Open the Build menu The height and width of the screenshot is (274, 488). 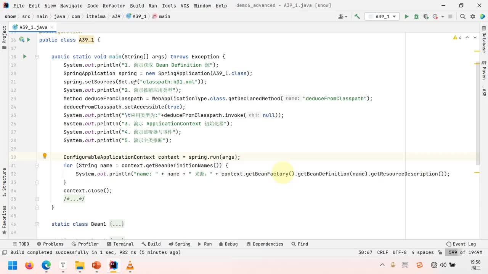coord(137,6)
